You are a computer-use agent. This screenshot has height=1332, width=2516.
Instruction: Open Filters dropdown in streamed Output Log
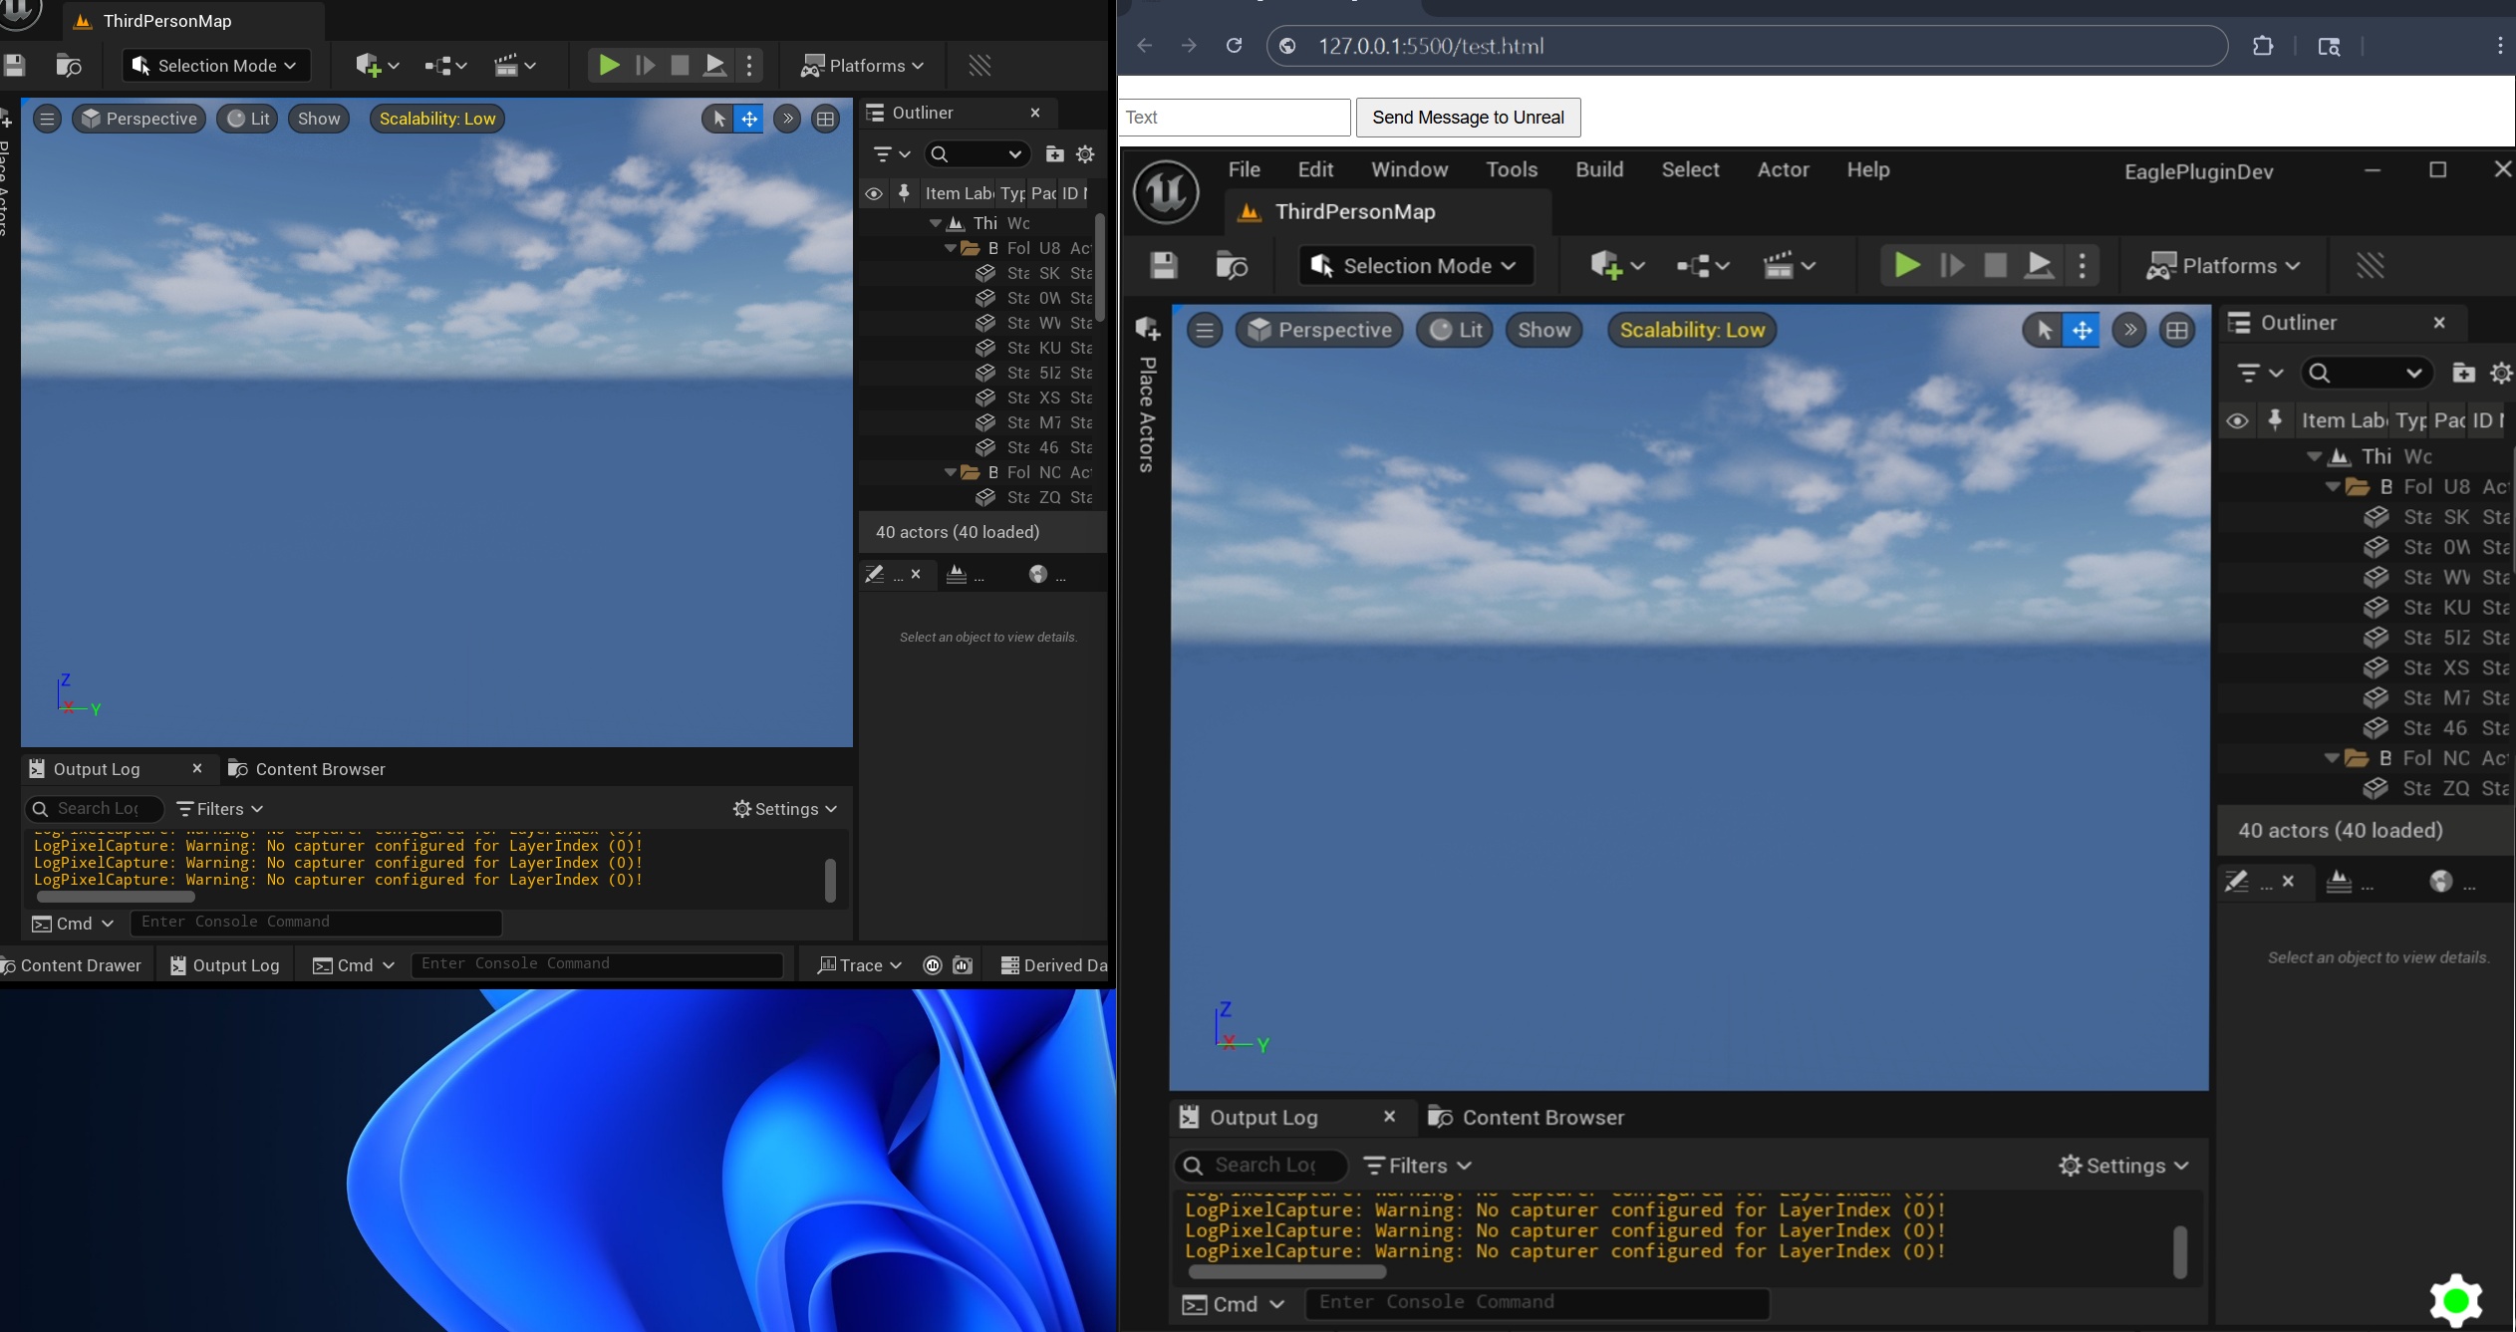[x=1418, y=1166]
